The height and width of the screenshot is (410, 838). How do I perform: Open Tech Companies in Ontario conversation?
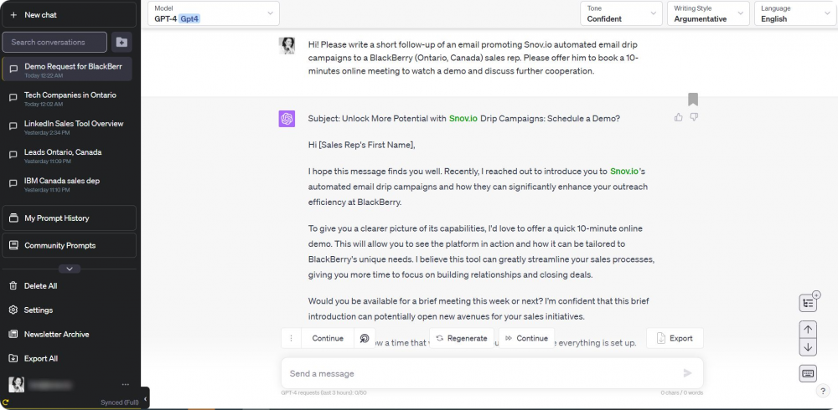(x=67, y=98)
